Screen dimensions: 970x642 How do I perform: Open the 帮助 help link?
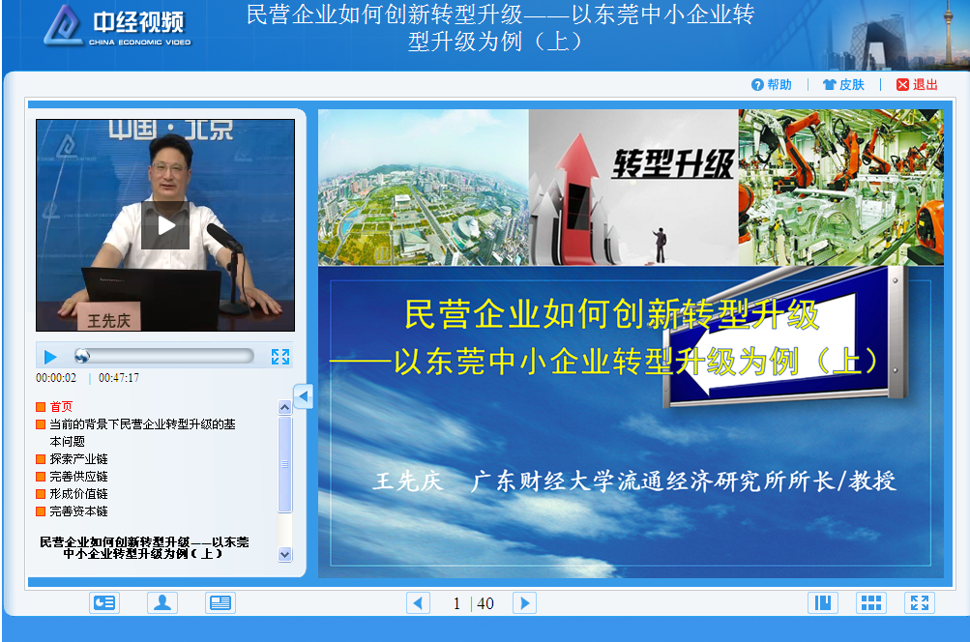tap(771, 85)
